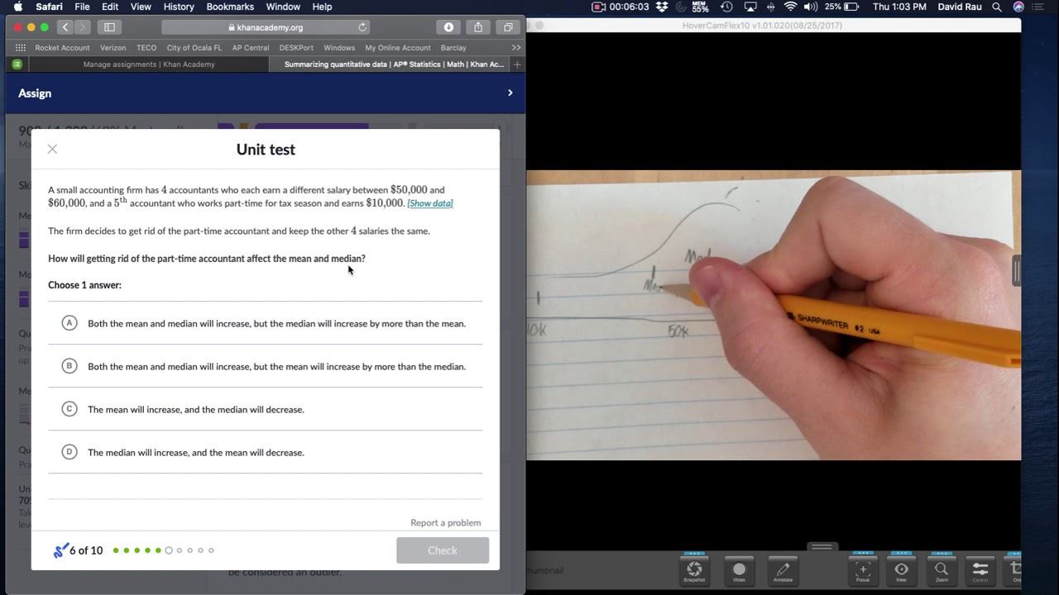
Task: Select the Zoom tool in HoverCam
Action: [x=942, y=569]
